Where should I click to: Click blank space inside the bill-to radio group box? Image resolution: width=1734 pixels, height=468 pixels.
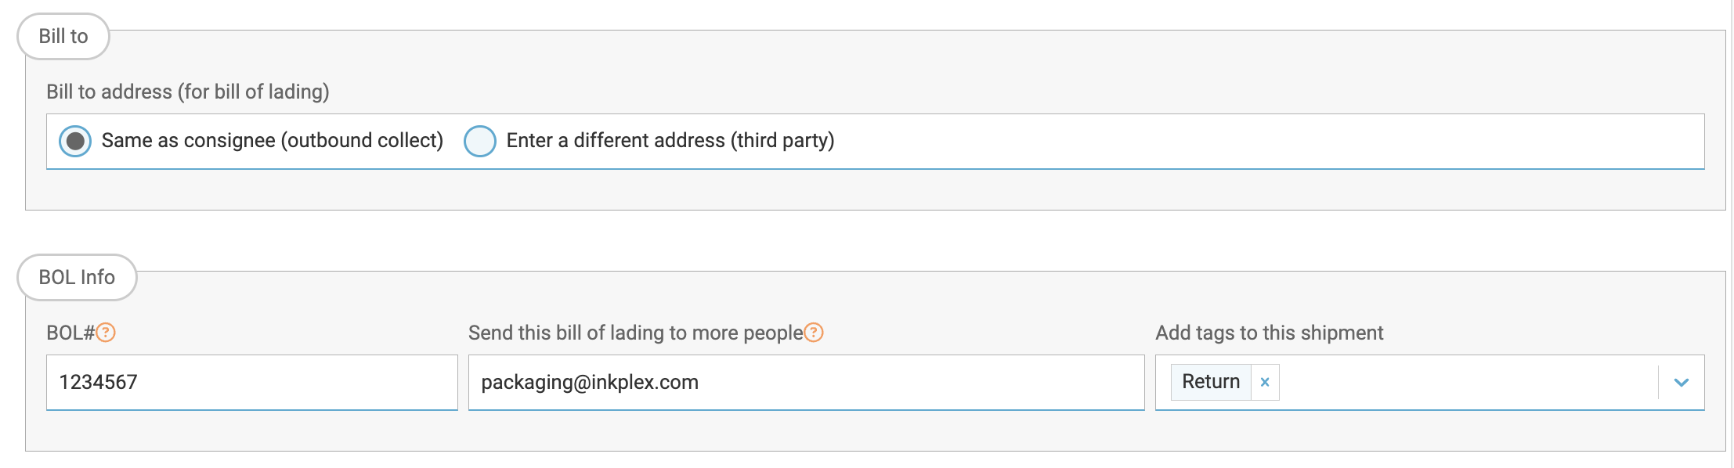[x=1253, y=141]
